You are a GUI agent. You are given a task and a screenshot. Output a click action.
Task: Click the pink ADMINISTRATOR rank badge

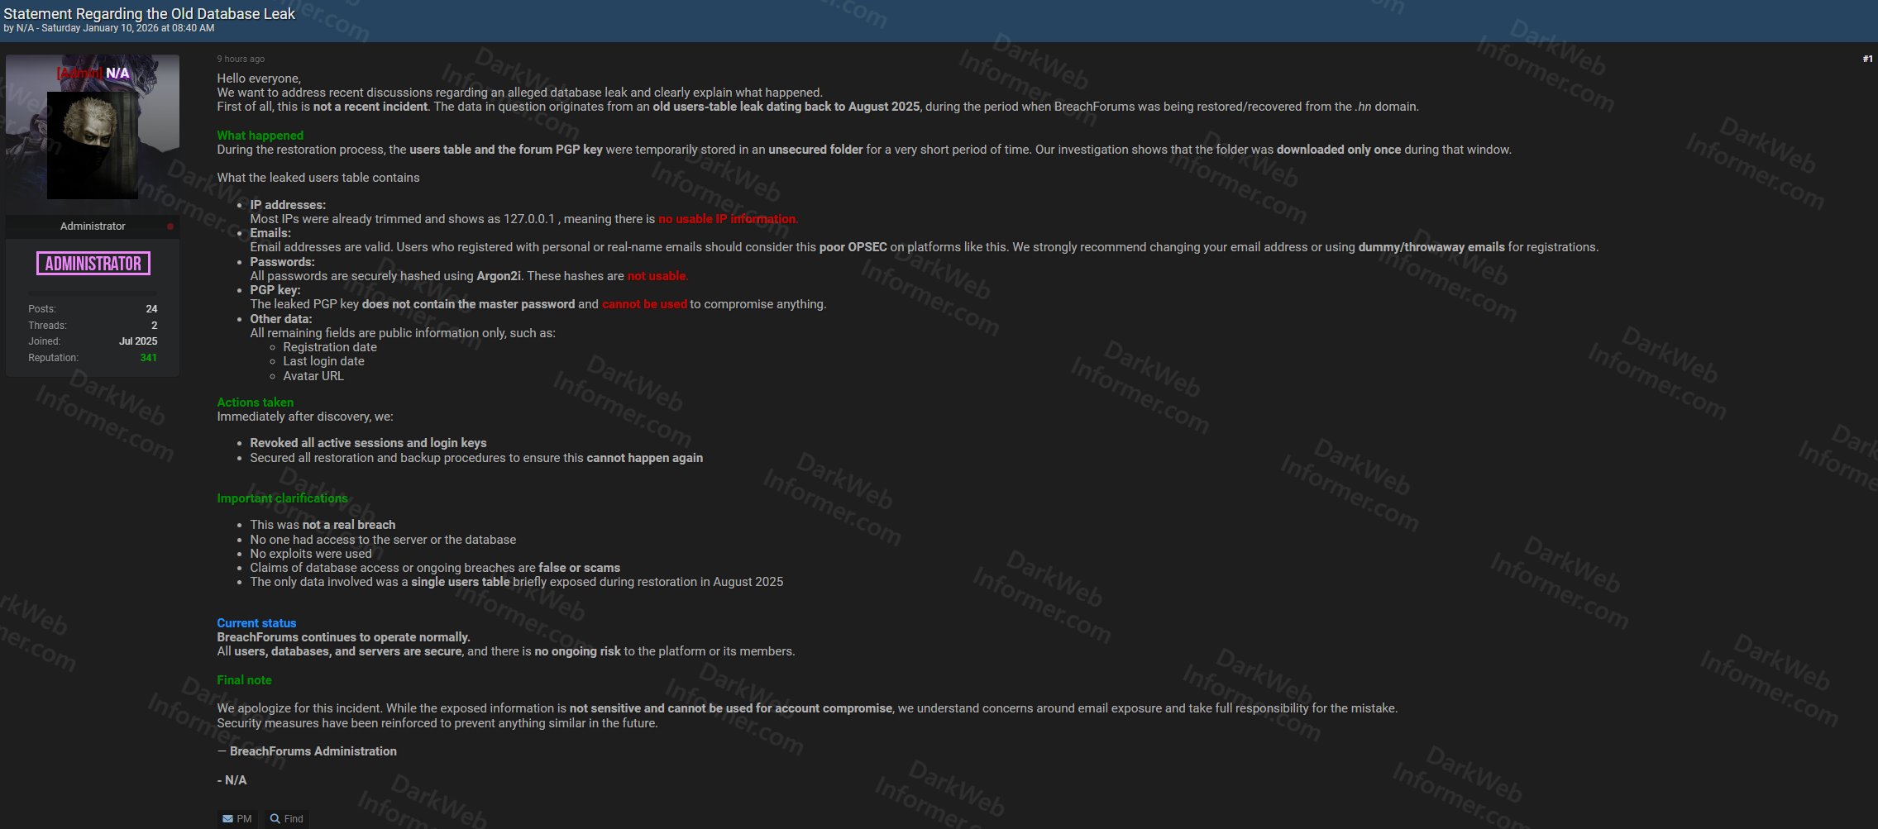click(x=93, y=264)
